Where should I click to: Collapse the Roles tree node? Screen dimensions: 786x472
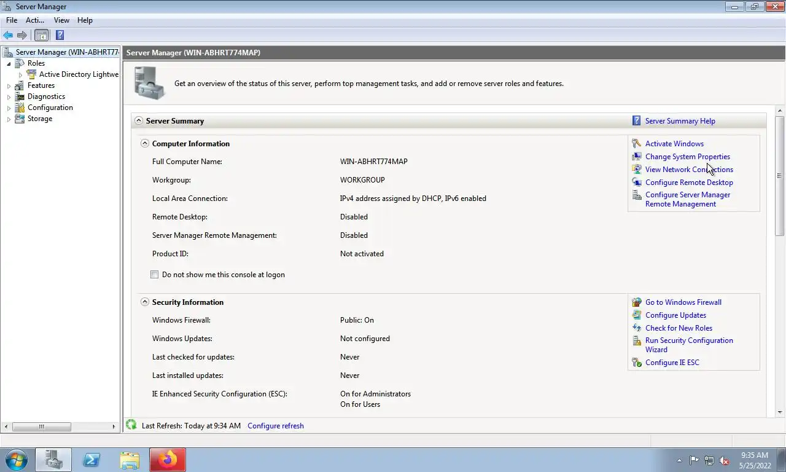9,63
